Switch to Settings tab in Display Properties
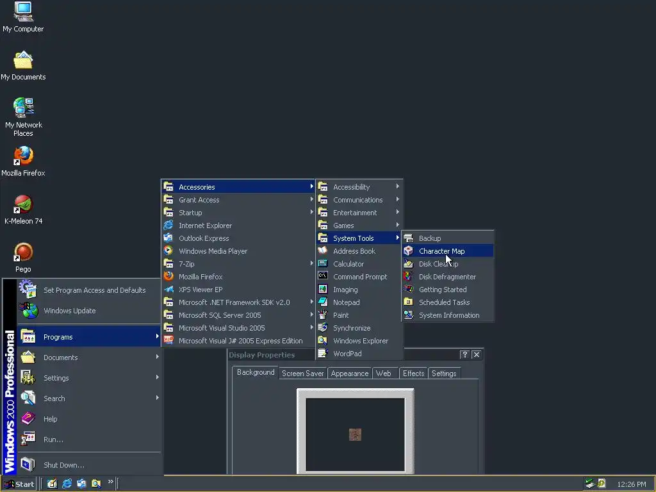The width and height of the screenshot is (656, 492). pyautogui.click(x=444, y=373)
